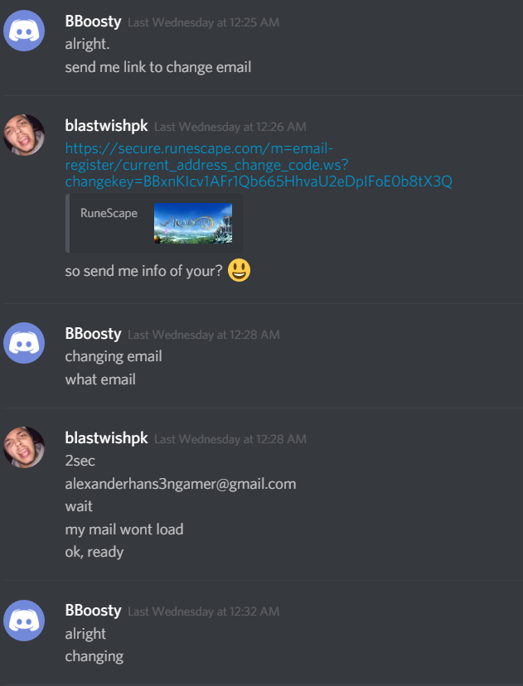Click blastwishpk's avatar on the 12:28 AM message

pyautogui.click(x=24, y=447)
